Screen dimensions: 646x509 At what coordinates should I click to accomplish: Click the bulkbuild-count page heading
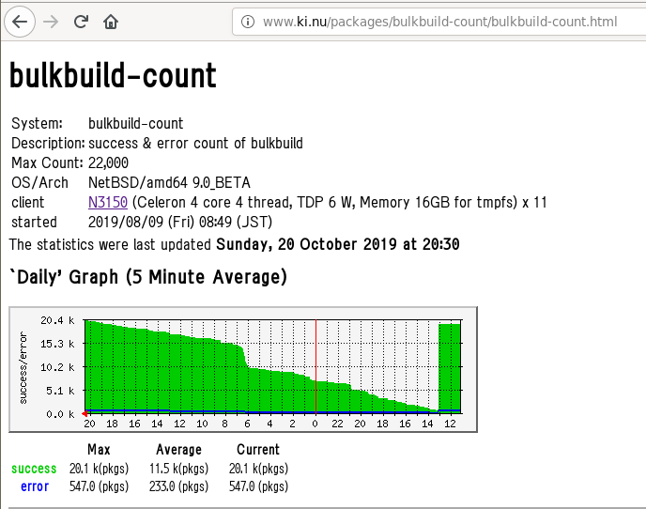(113, 75)
